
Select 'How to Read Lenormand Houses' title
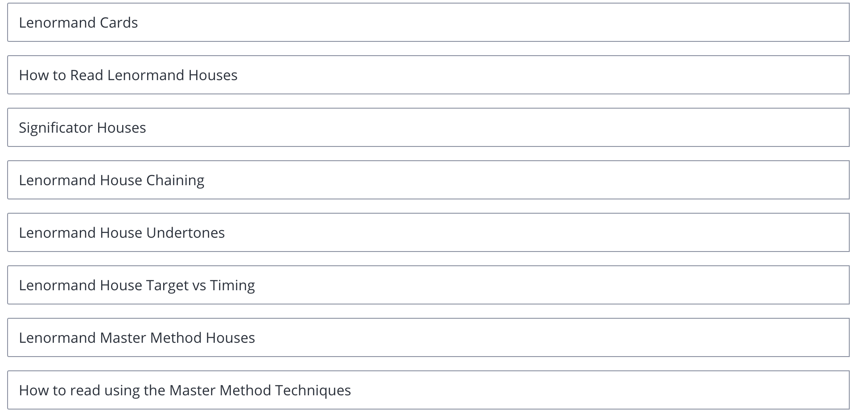[128, 75]
